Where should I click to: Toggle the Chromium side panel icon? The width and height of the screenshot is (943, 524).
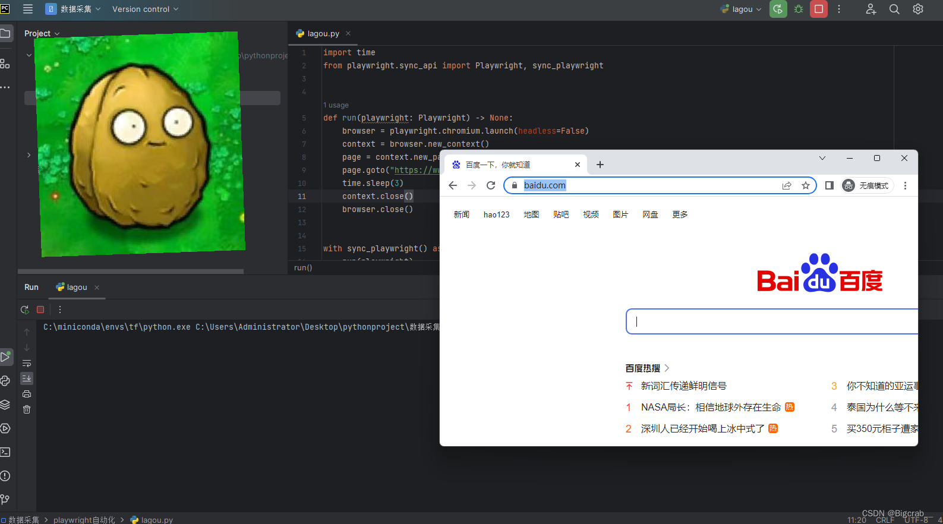tap(830, 185)
